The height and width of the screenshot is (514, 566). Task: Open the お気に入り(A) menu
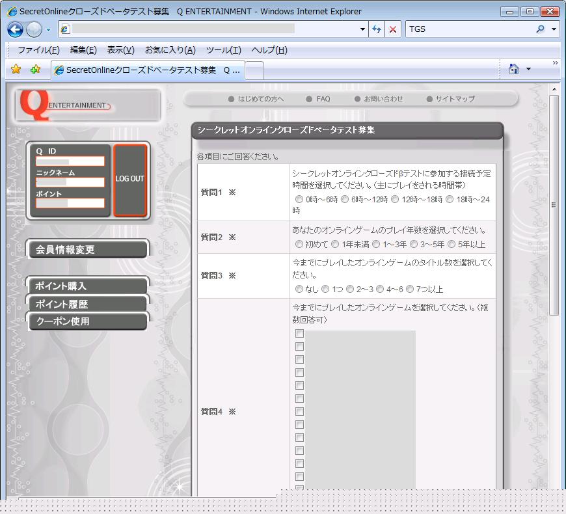tap(170, 50)
